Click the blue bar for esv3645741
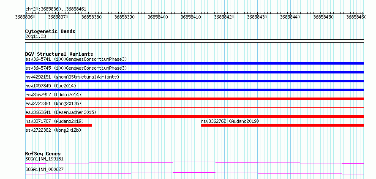 click(194, 63)
